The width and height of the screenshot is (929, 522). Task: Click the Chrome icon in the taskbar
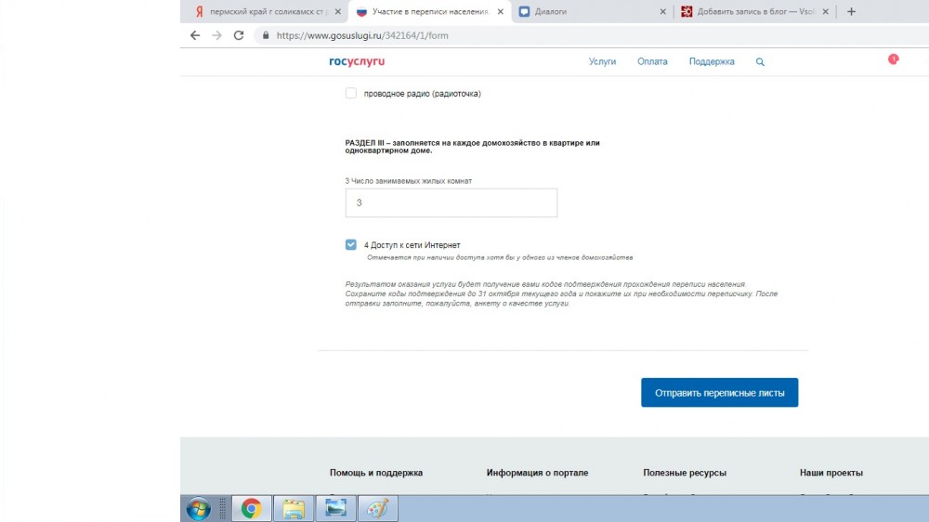pyautogui.click(x=251, y=508)
